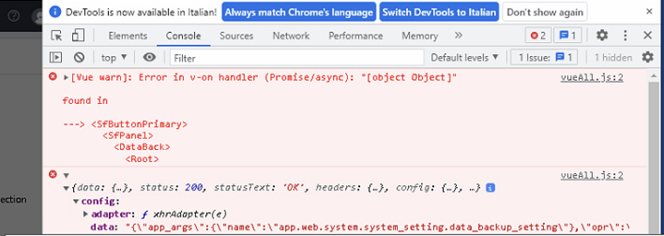
Task: Switch to the Network tab
Action: pos(291,36)
